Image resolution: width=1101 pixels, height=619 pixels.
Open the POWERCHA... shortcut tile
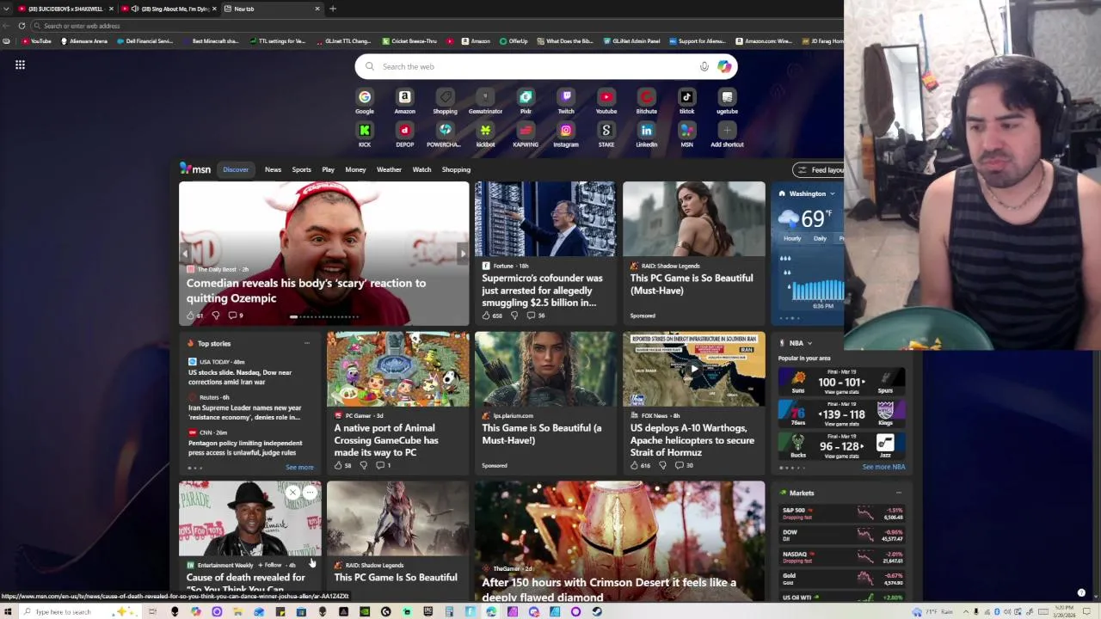pyautogui.click(x=445, y=135)
